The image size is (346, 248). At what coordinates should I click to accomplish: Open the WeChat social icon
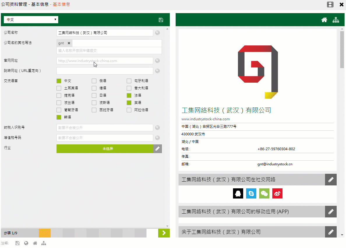pyautogui.click(x=264, y=194)
